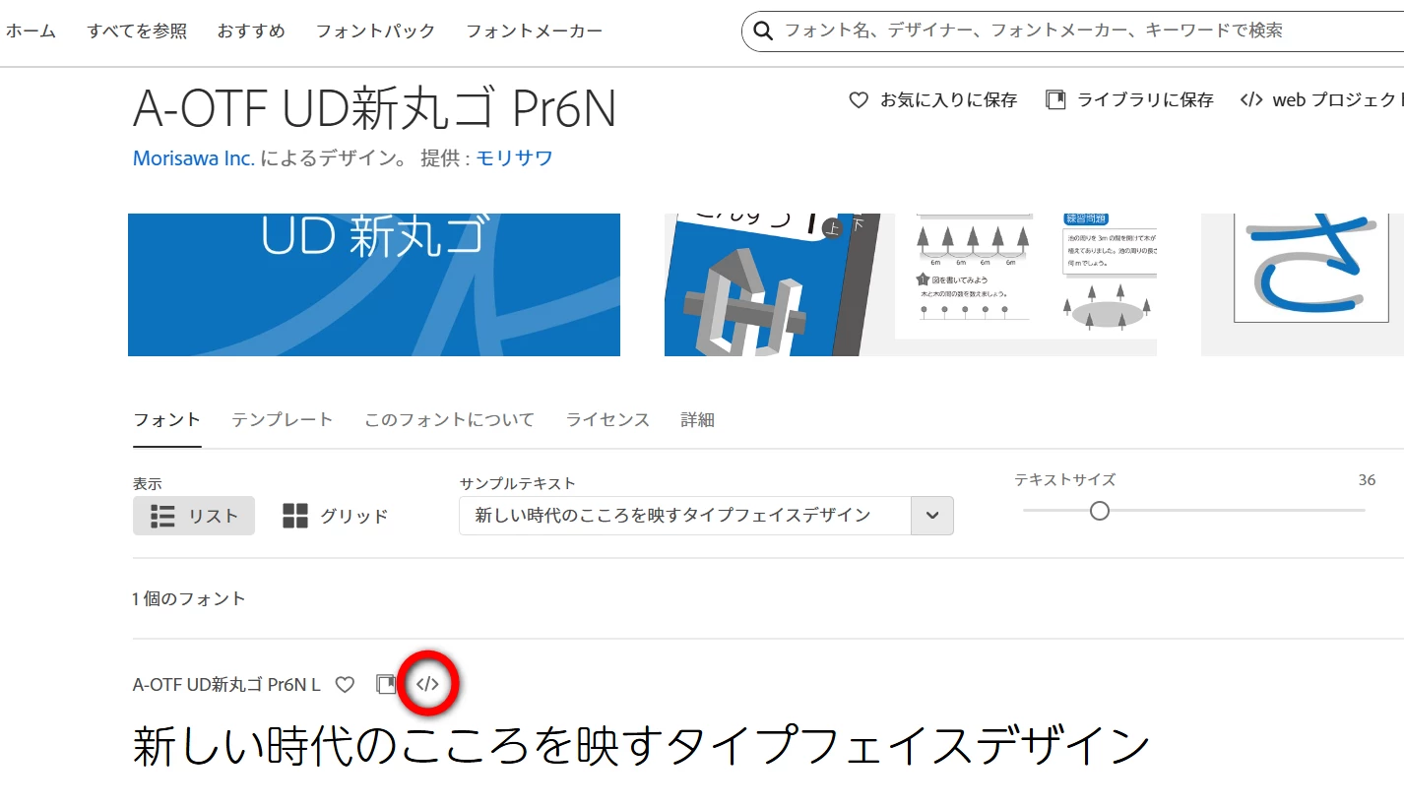
Task: Click the text size value 36
Action: [1367, 480]
